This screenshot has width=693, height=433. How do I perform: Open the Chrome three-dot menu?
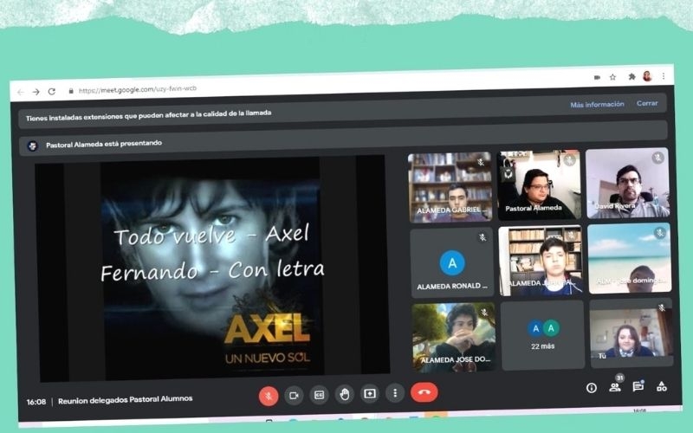pos(664,76)
